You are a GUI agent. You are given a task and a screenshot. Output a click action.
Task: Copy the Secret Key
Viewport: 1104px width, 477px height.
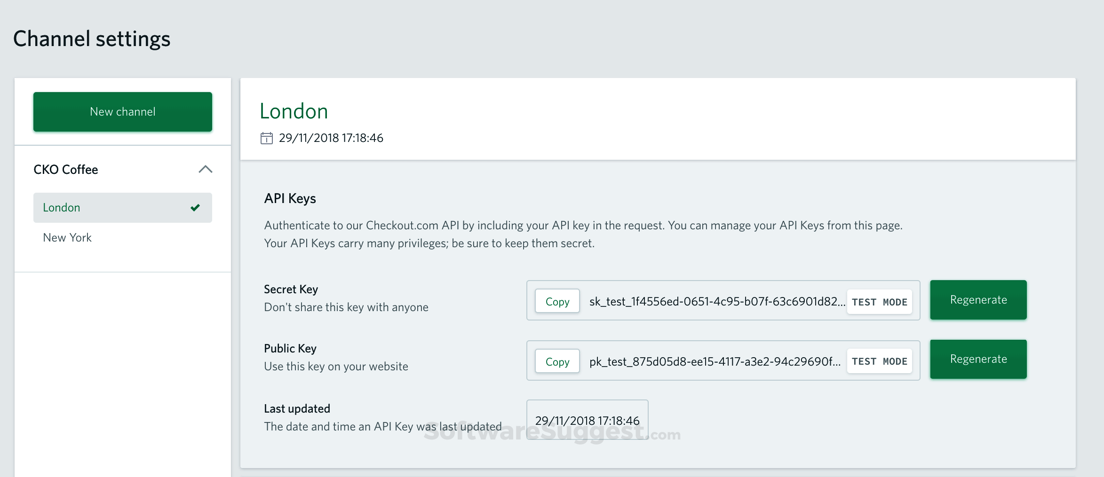[x=557, y=301]
